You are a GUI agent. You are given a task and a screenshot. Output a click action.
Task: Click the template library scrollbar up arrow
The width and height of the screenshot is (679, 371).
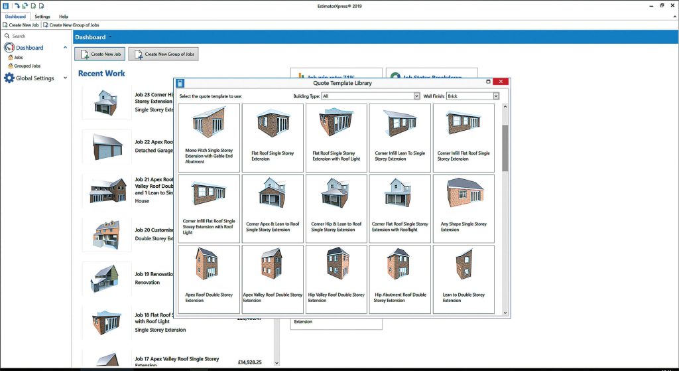[x=505, y=107]
